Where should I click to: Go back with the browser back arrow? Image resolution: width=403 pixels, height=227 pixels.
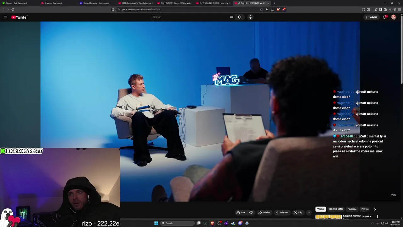pyautogui.click(x=3, y=9)
